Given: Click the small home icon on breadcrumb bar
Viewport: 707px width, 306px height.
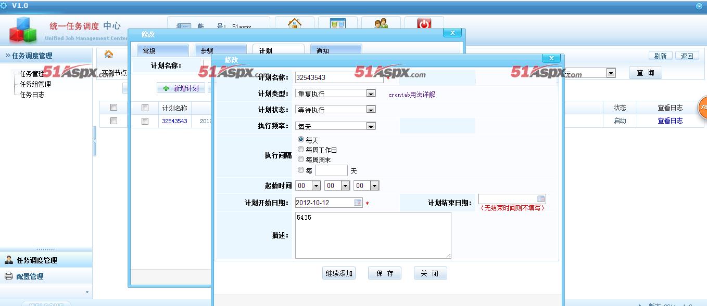Looking at the screenshot, I should [x=109, y=55].
